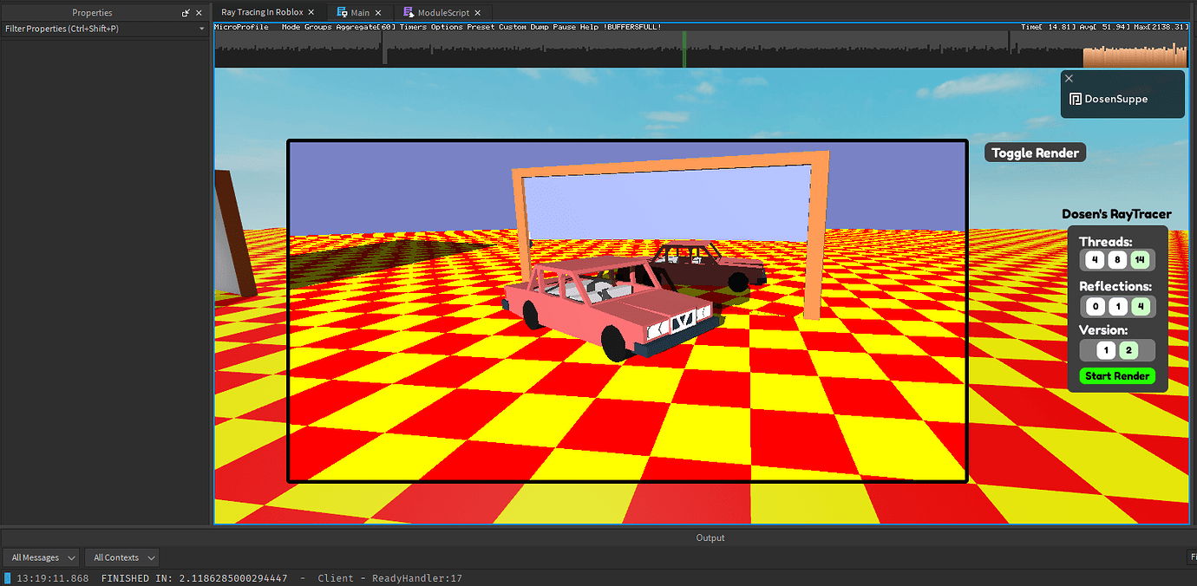Click the pin icon on the Properties panel

coord(186,12)
